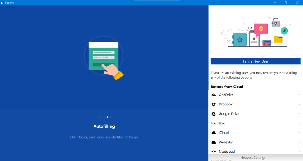Screen dimensions: 303x161
Task: Restore data from Google Drive
Action: (255, 114)
